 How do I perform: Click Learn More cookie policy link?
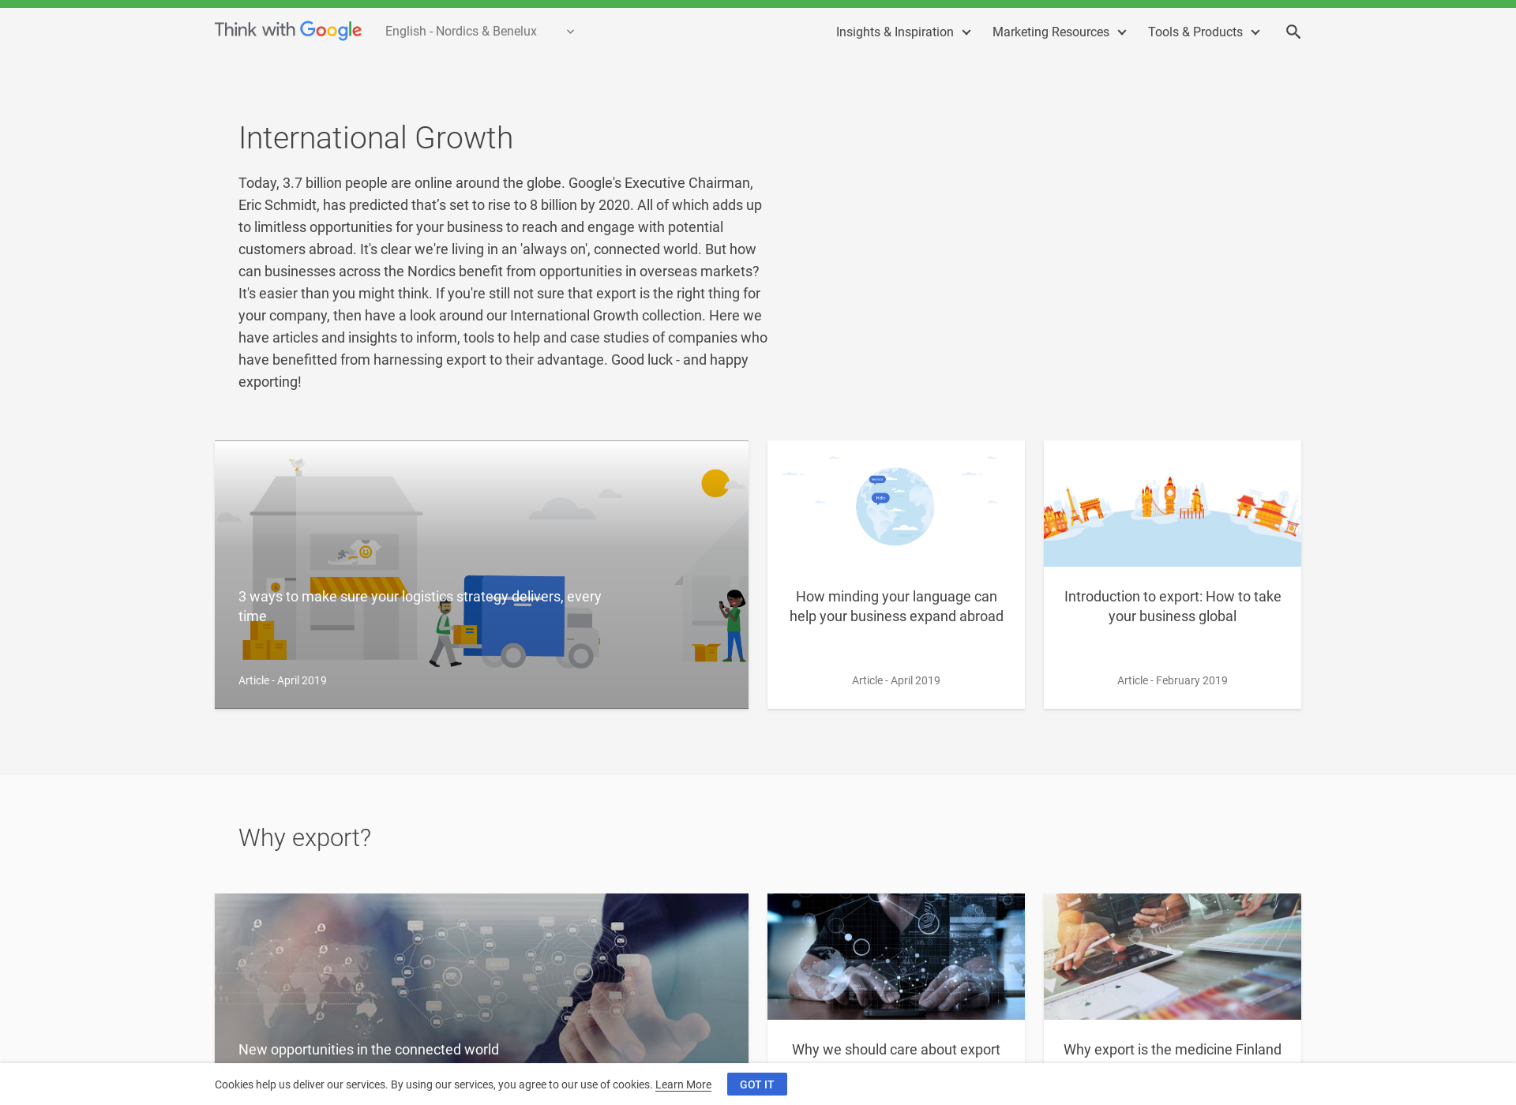click(x=683, y=1084)
